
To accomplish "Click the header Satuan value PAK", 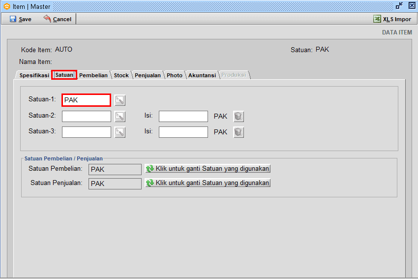I will pos(322,50).
